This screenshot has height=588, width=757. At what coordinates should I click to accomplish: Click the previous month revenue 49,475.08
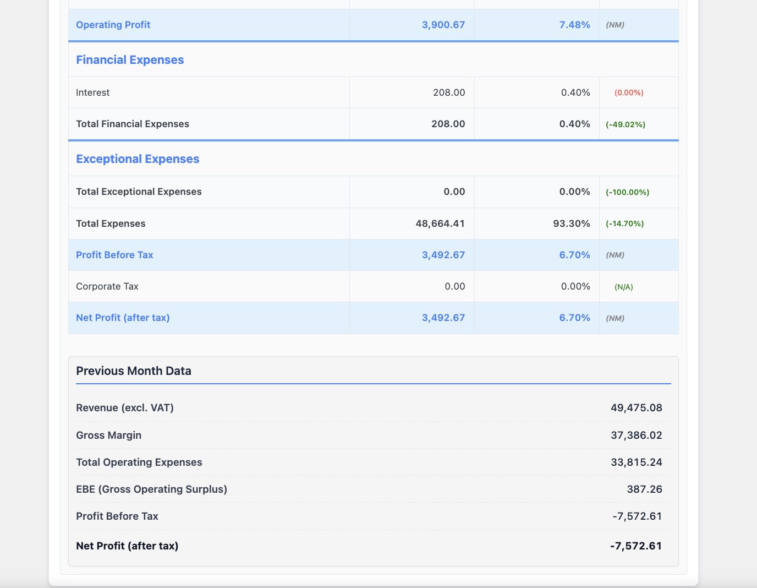click(637, 408)
